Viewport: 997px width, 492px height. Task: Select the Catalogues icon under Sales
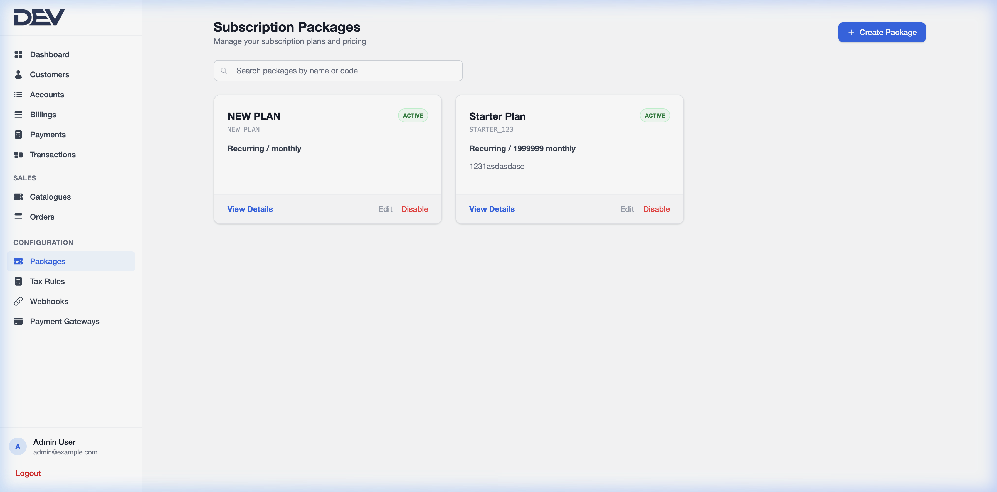19,197
